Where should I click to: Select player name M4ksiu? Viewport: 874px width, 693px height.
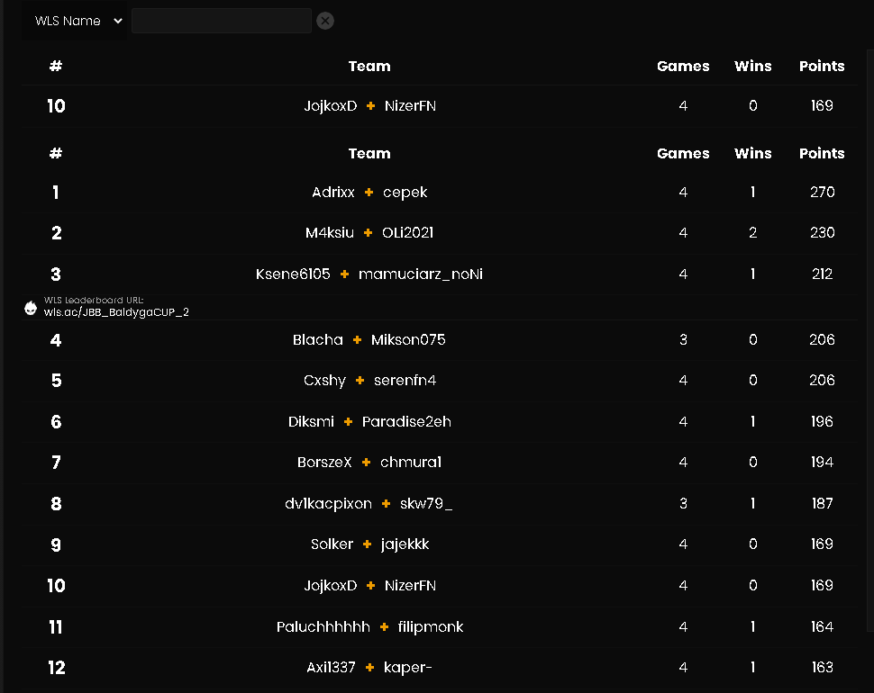click(x=330, y=233)
